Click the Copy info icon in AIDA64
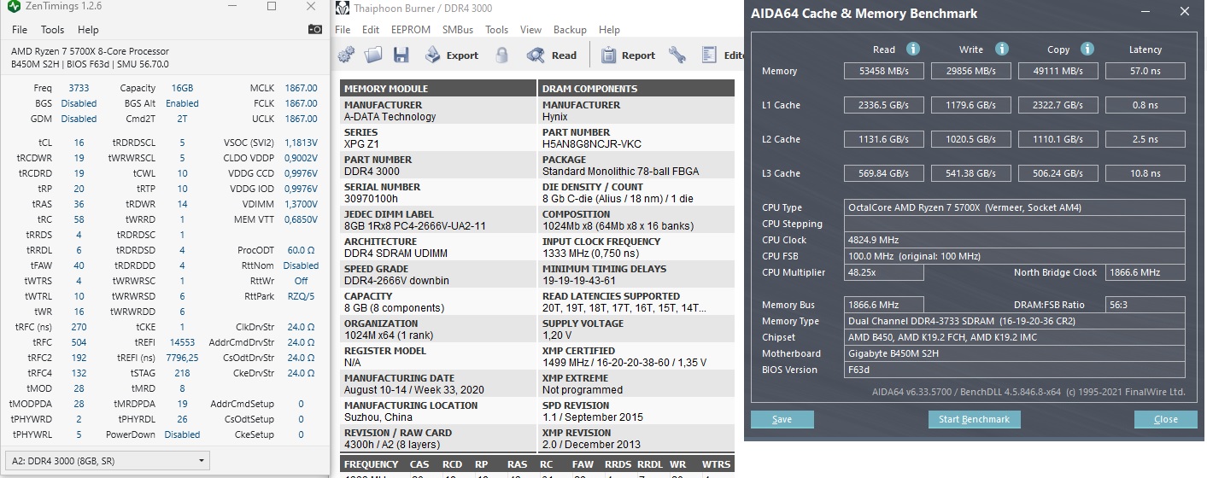 coord(1087,50)
